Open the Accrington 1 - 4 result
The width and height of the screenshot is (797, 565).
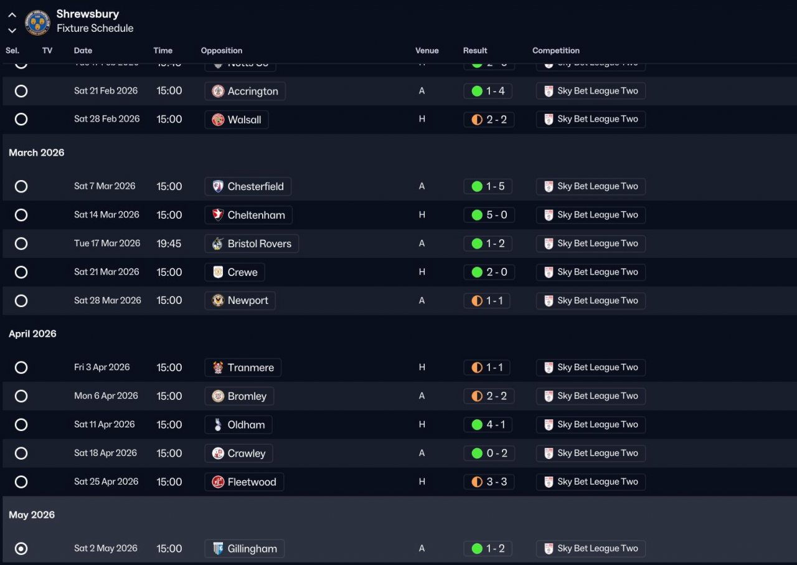pyautogui.click(x=489, y=91)
